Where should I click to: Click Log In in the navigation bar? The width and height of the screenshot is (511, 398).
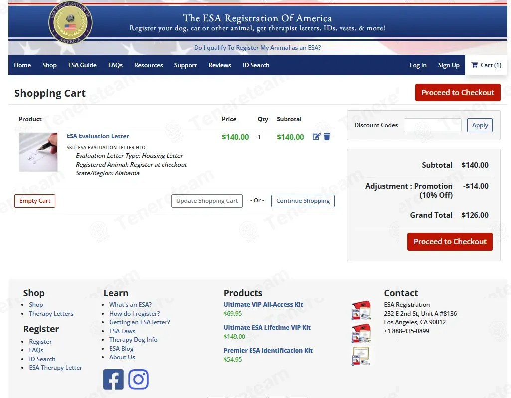(x=418, y=65)
